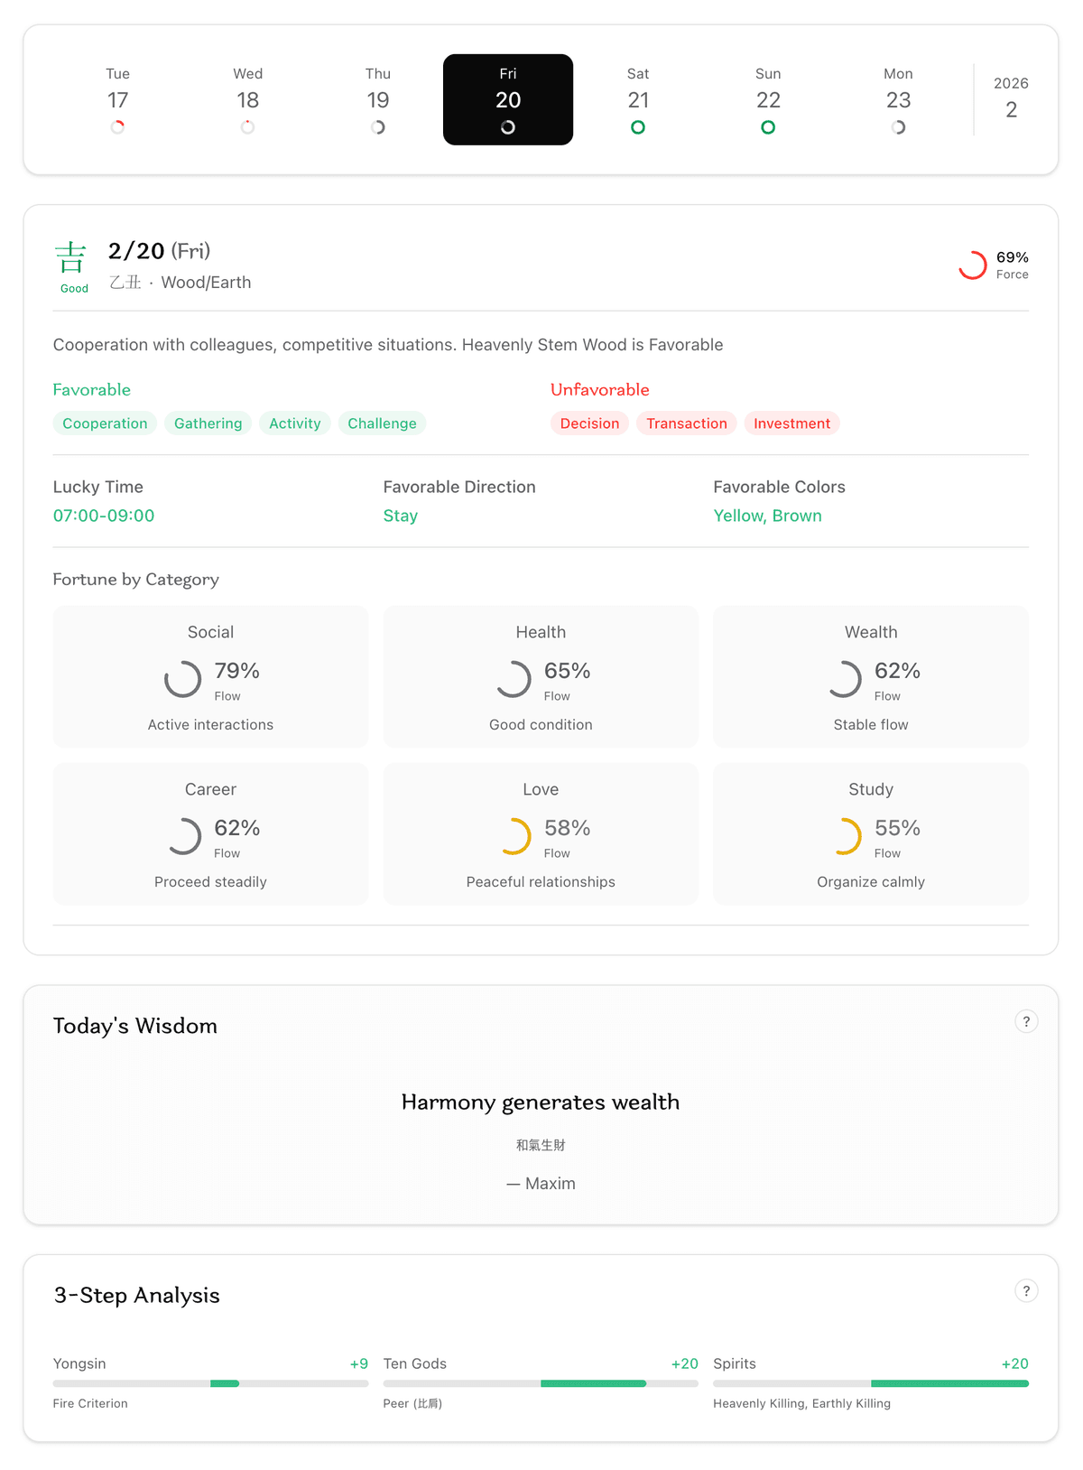Click the green Good fortune character icon
The image size is (1083, 1470).
(x=71, y=258)
